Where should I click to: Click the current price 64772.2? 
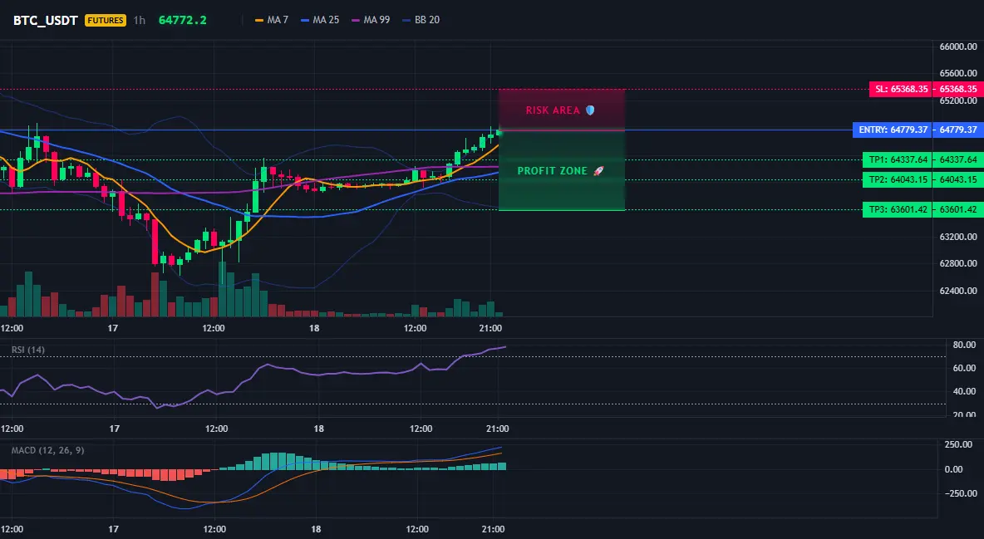pos(182,20)
